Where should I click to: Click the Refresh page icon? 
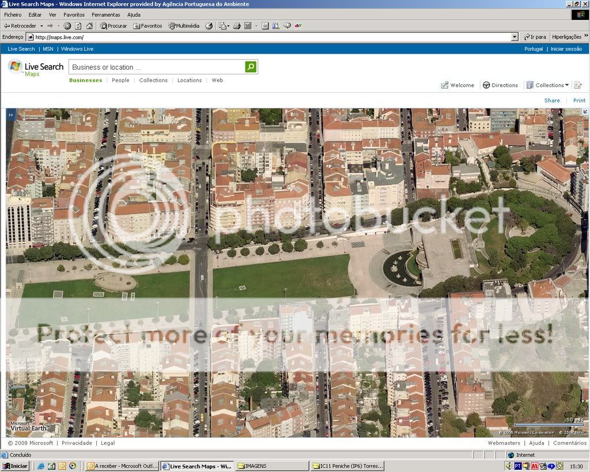78,26
